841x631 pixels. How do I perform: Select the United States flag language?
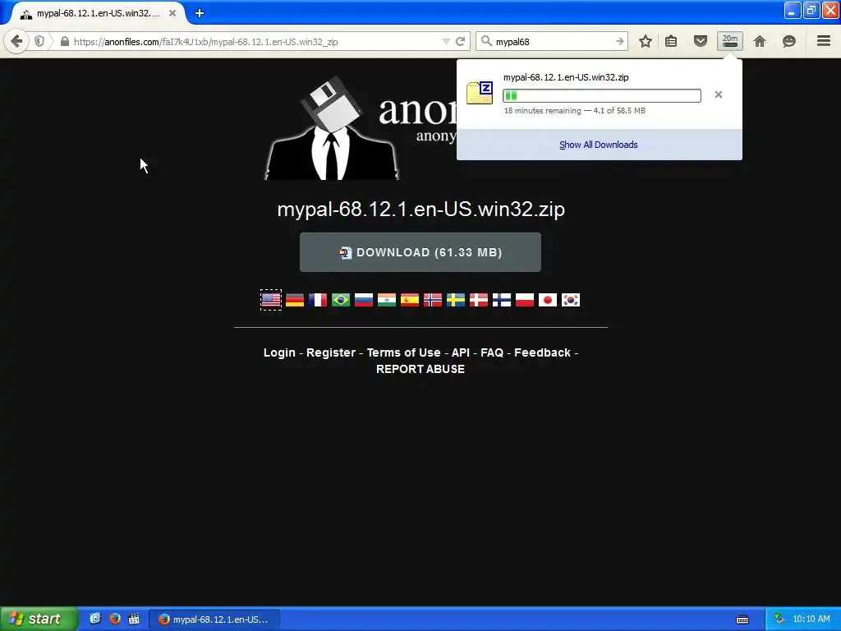[x=271, y=300]
